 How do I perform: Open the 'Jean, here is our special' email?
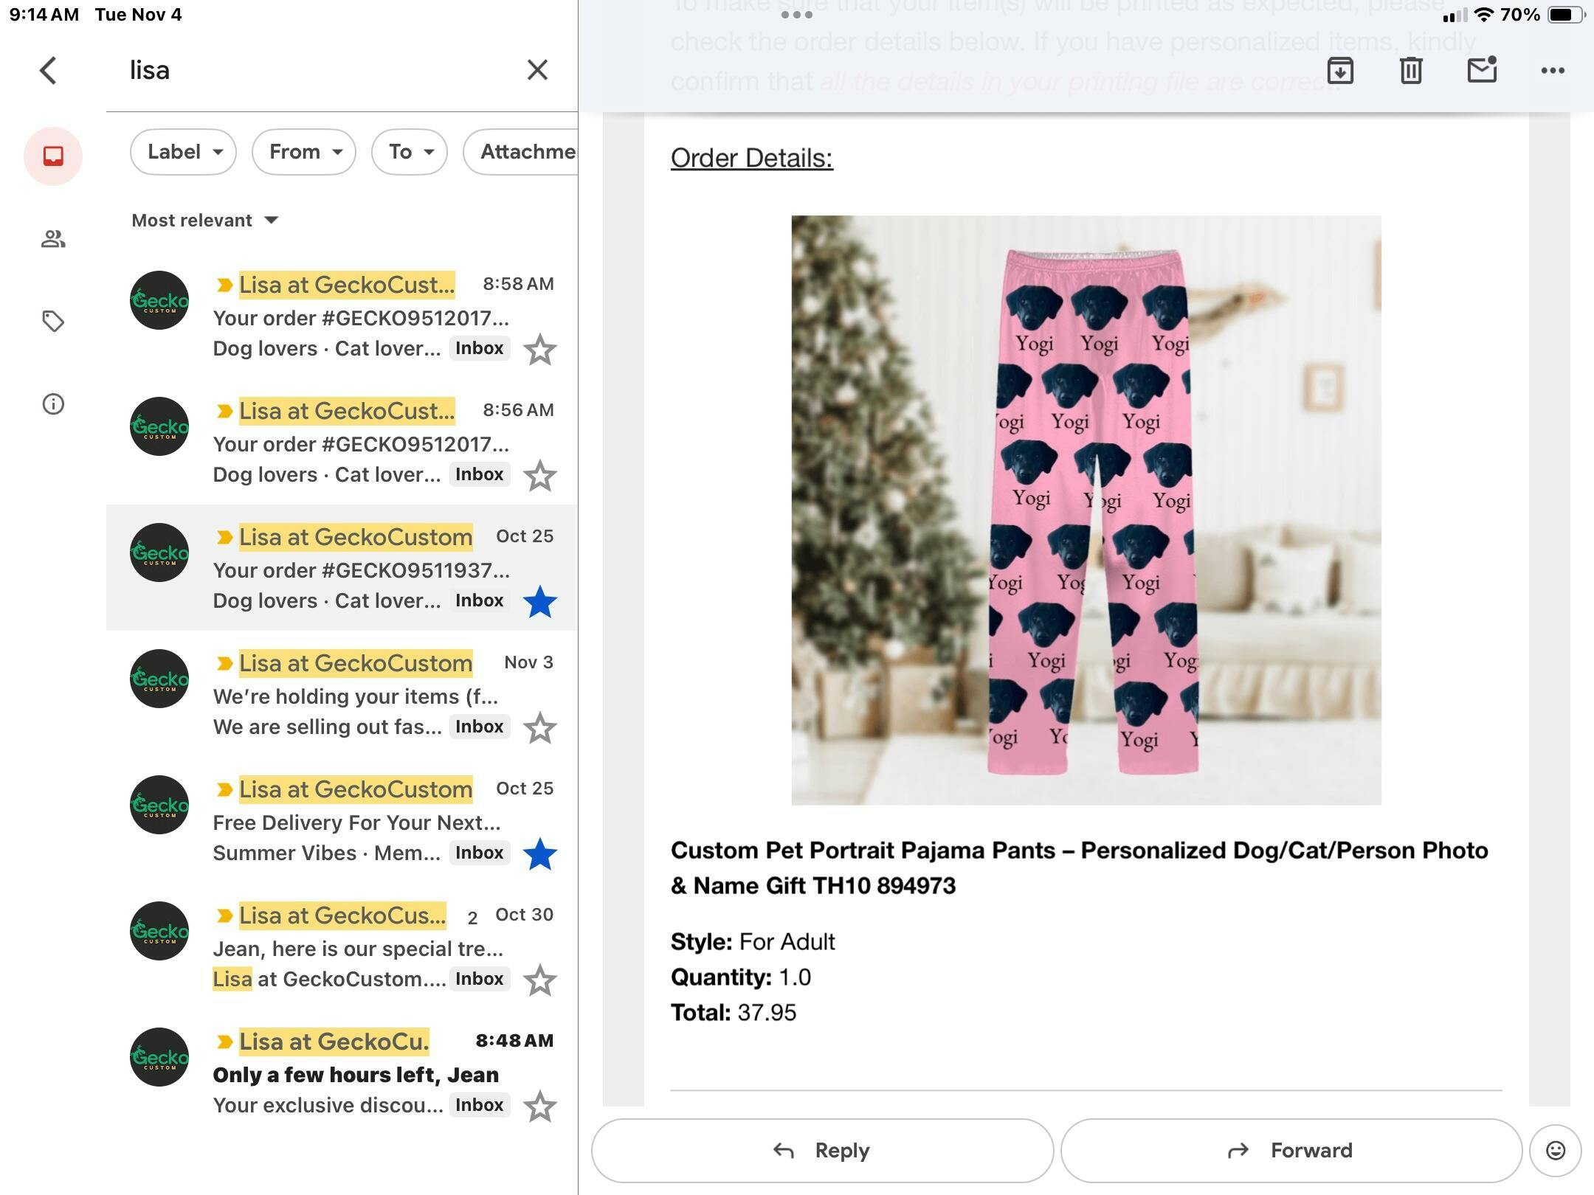tap(354, 949)
